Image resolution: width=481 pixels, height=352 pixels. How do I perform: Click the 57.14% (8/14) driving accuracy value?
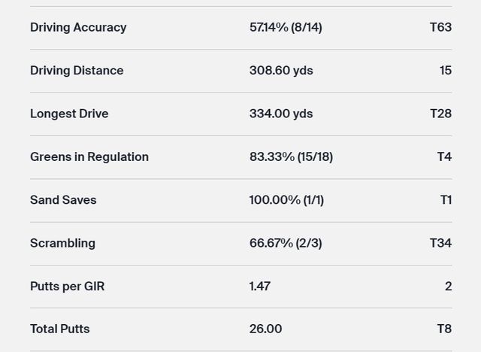coord(286,27)
